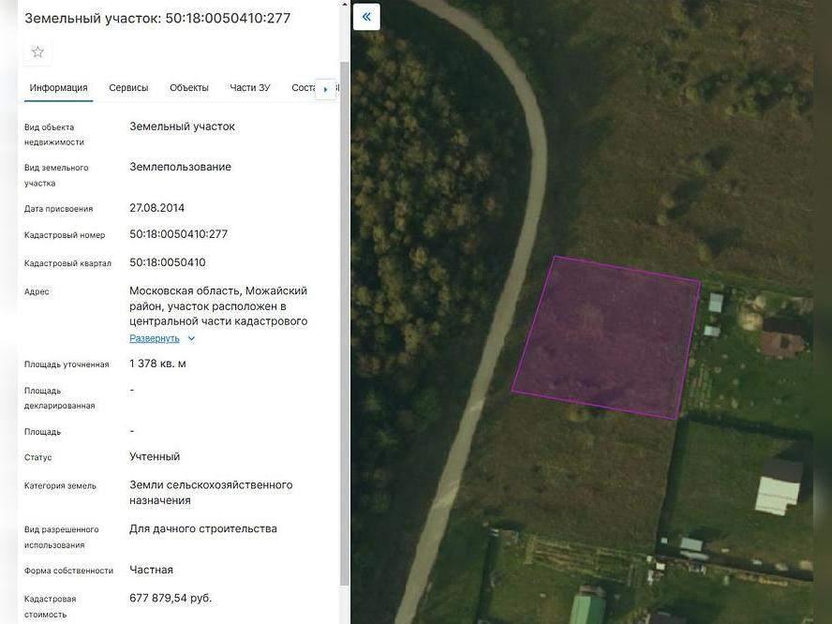Add parcel to favorites with star icon
Viewport: 832px width, 624px height.
point(37,52)
